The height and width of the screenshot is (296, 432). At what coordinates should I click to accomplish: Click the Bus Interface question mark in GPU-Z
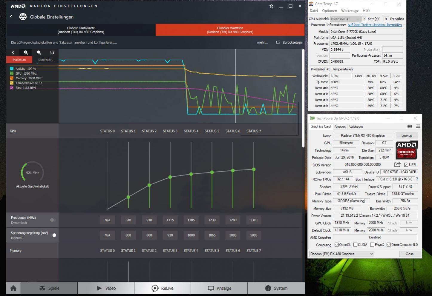pos(417,179)
